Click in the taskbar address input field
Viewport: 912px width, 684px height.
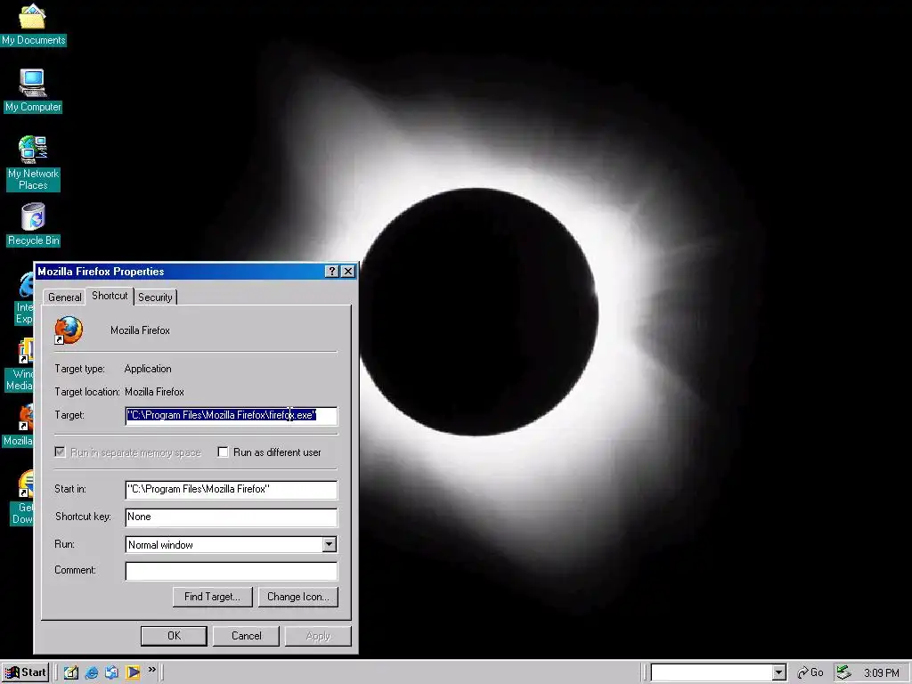712,673
